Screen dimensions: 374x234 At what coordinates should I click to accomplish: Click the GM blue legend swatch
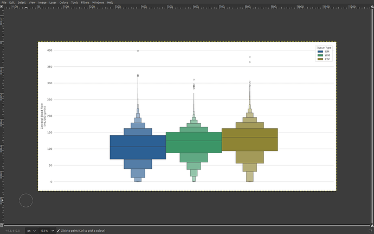click(320, 52)
